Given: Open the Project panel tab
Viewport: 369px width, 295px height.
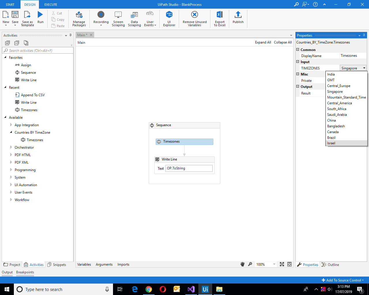Looking at the screenshot, I should pos(12,265).
